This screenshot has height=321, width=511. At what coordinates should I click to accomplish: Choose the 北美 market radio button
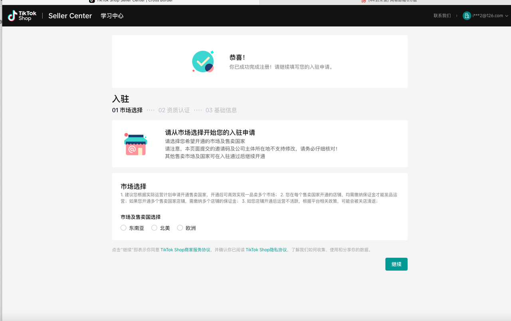(154, 228)
